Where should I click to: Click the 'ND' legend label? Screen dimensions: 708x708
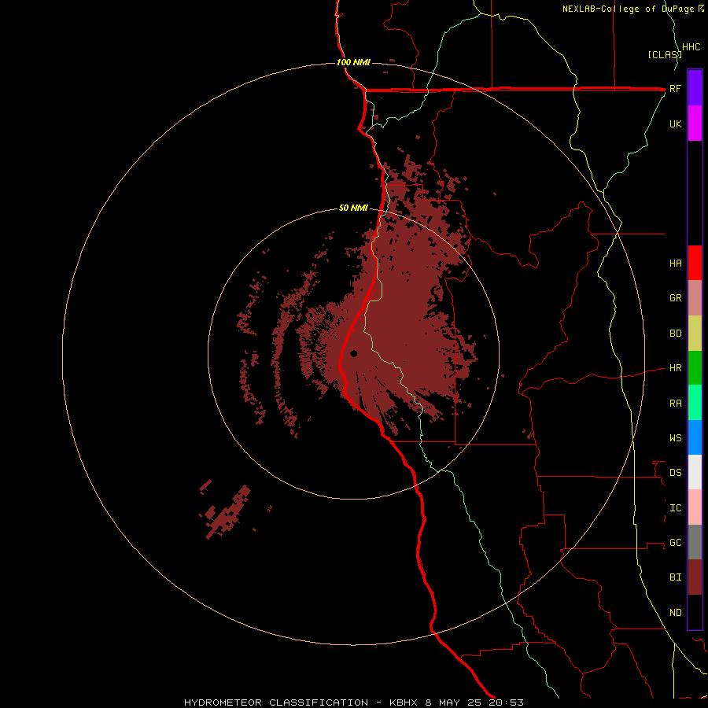tap(675, 613)
